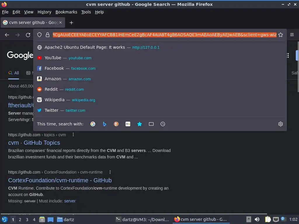299x224 pixels.
Task: Select the Apache2 Ubuntu Default Page suggestion
Action: click(x=160, y=47)
